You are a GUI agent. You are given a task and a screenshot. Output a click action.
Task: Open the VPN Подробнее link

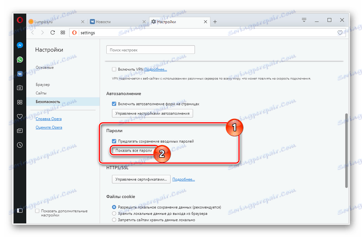pos(155,69)
